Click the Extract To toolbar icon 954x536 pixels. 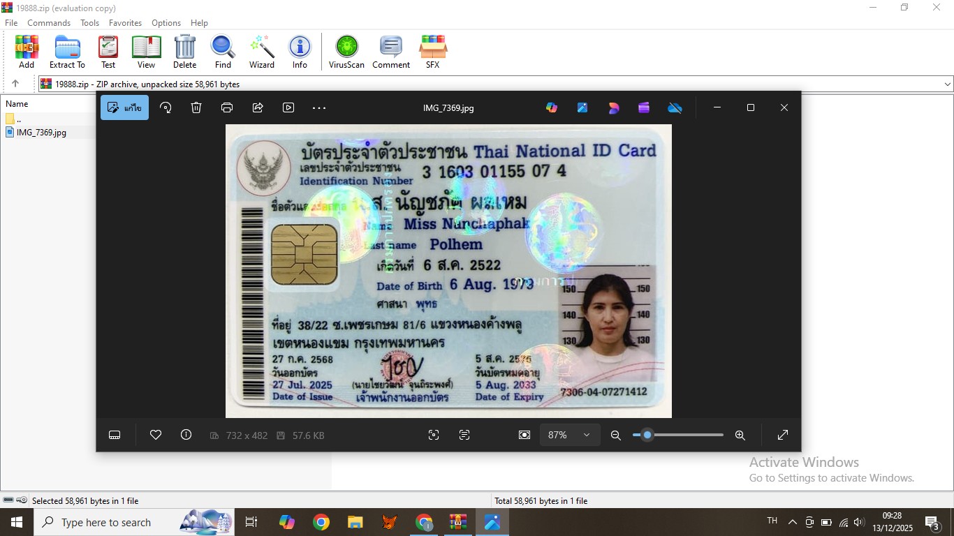(x=67, y=52)
